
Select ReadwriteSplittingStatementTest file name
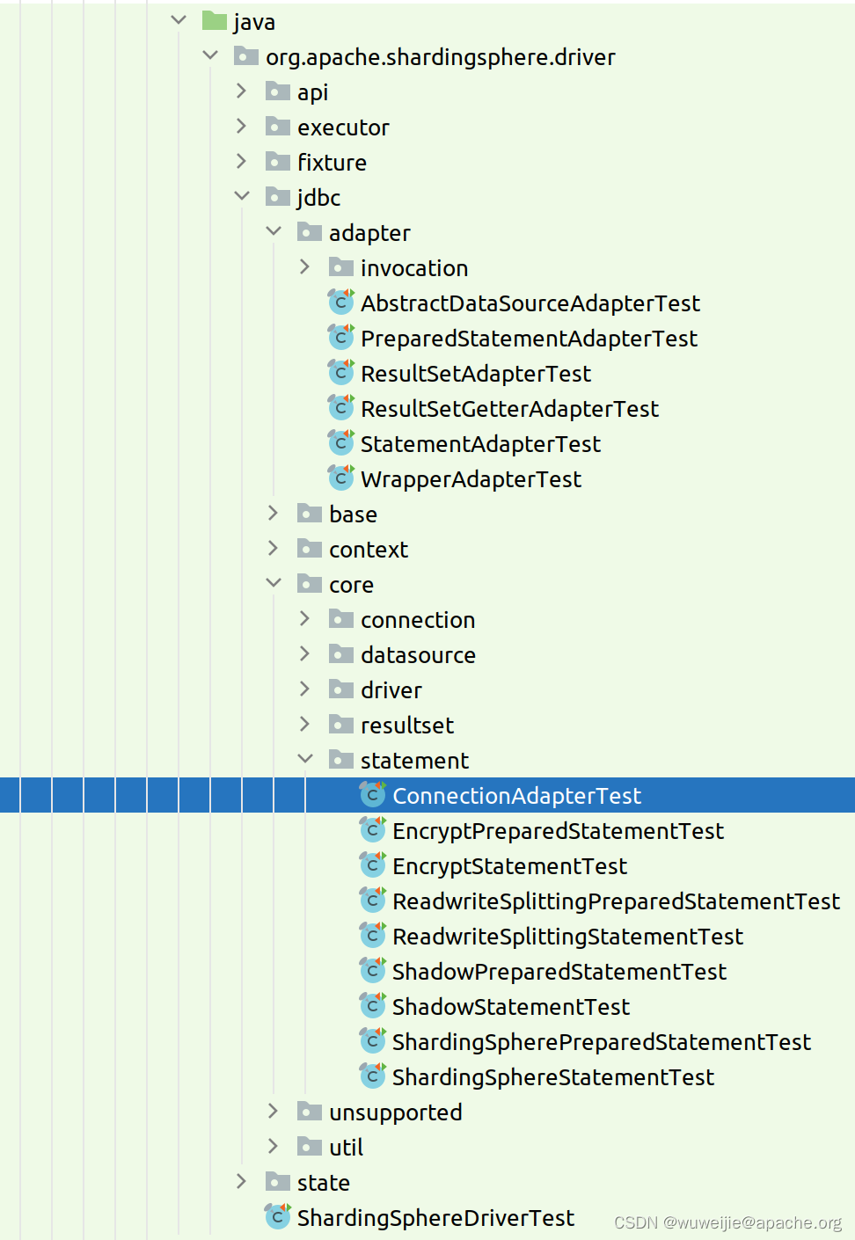[x=567, y=937]
